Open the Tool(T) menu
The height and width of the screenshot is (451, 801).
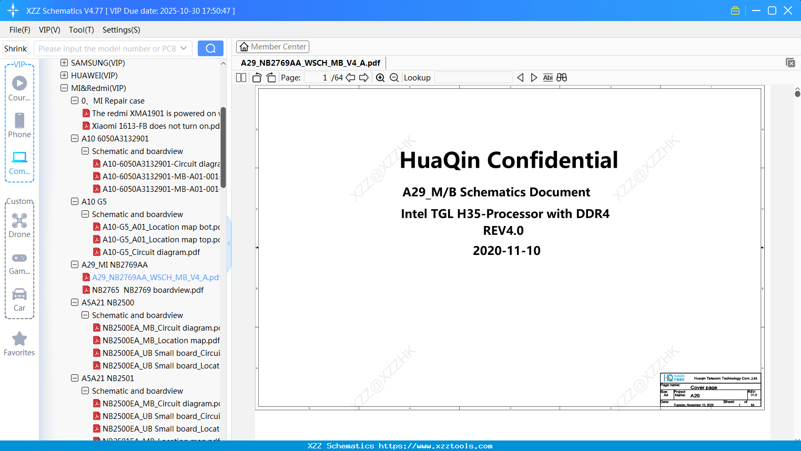[82, 30]
